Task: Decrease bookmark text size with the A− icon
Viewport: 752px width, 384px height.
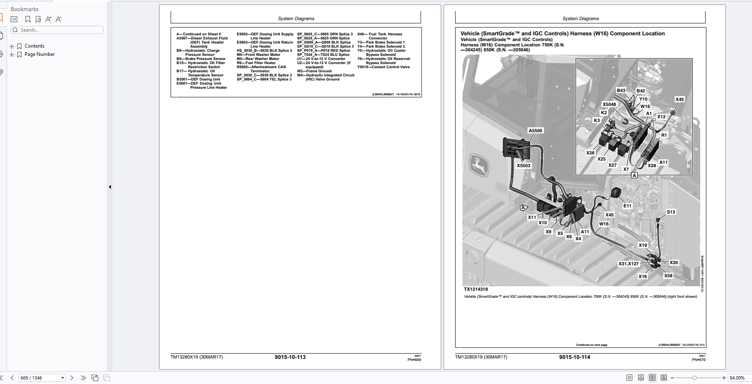Action: click(59, 19)
